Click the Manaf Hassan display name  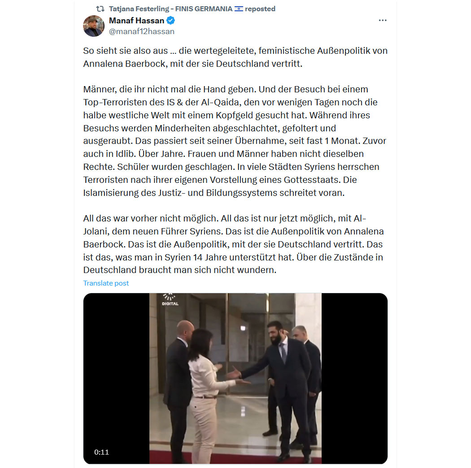(136, 21)
